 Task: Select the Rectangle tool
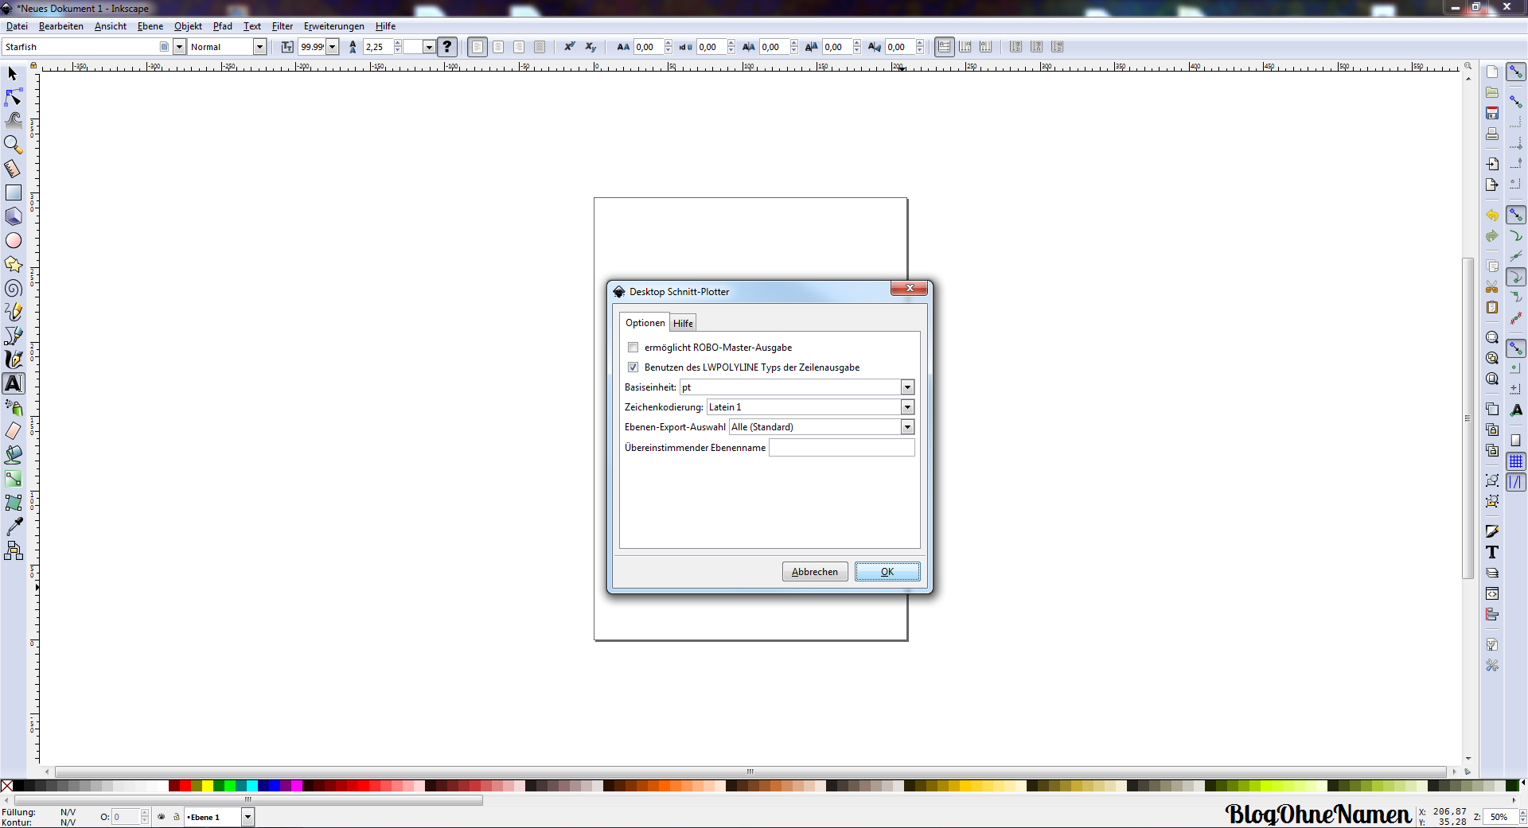[14, 192]
